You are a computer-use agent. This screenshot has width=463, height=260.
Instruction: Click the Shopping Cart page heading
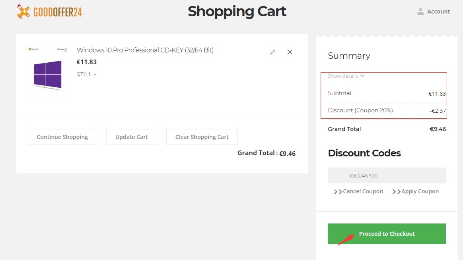(x=237, y=12)
